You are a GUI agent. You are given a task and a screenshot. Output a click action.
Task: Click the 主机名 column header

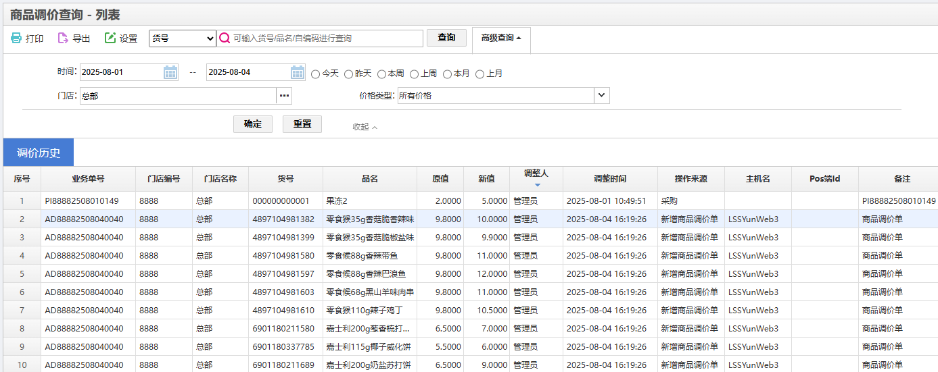(x=758, y=179)
